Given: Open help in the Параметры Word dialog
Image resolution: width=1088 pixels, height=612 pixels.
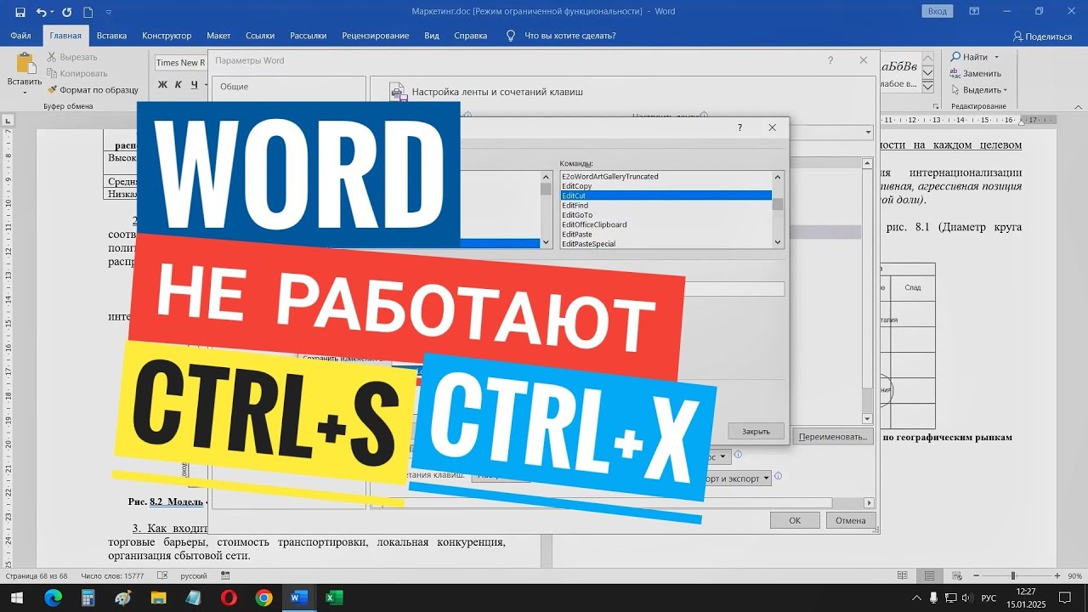Looking at the screenshot, I should (x=830, y=60).
